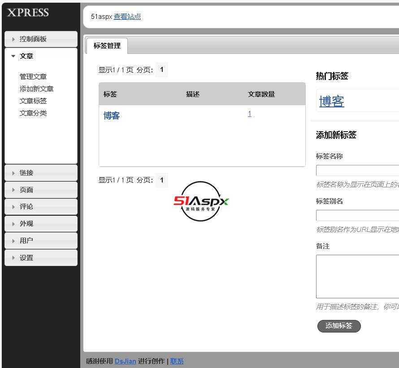This screenshot has height=368, width=399.
Task: Click the XPRESS logo
Action: 28,13
